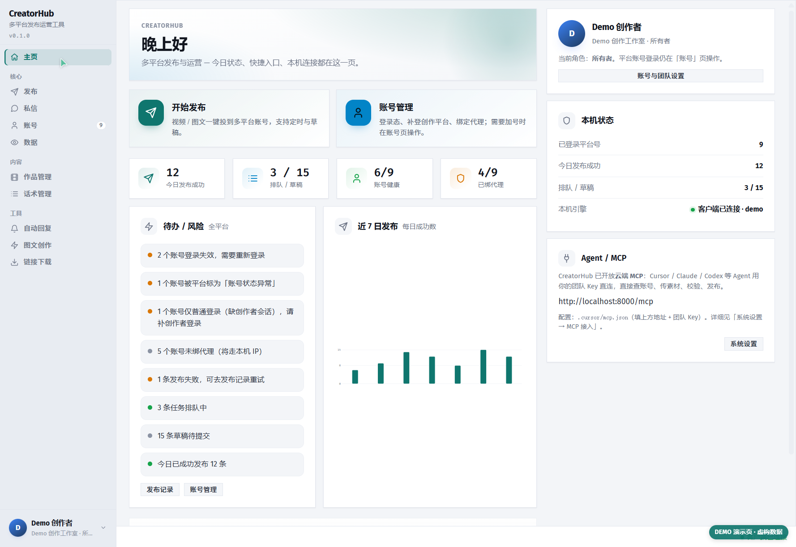Image resolution: width=796 pixels, height=547 pixels.
Task: Click the tallest bar in the 7-day chart
Action: click(483, 367)
